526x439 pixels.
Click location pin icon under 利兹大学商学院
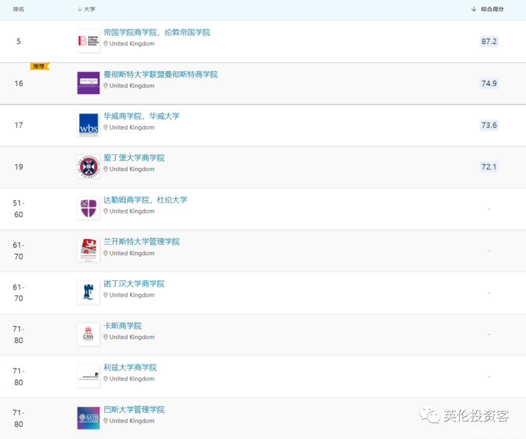[106, 379]
